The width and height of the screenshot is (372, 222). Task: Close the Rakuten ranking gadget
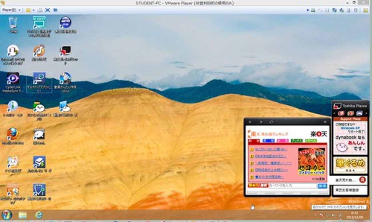tap(325, 122)
